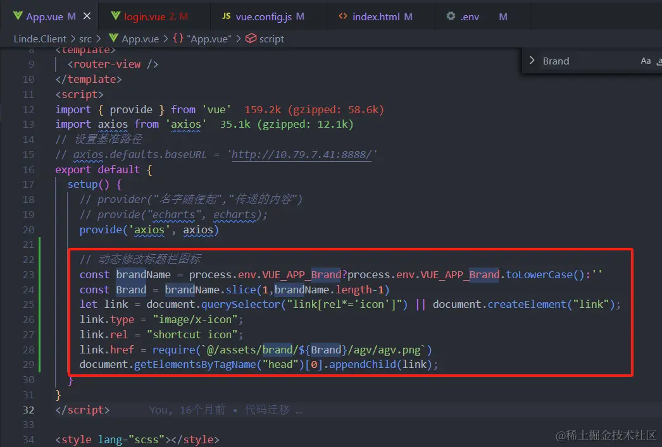
Task: Click the import cost '35.1k (gzipped: 12.1k)'
Action: (287, 125)
